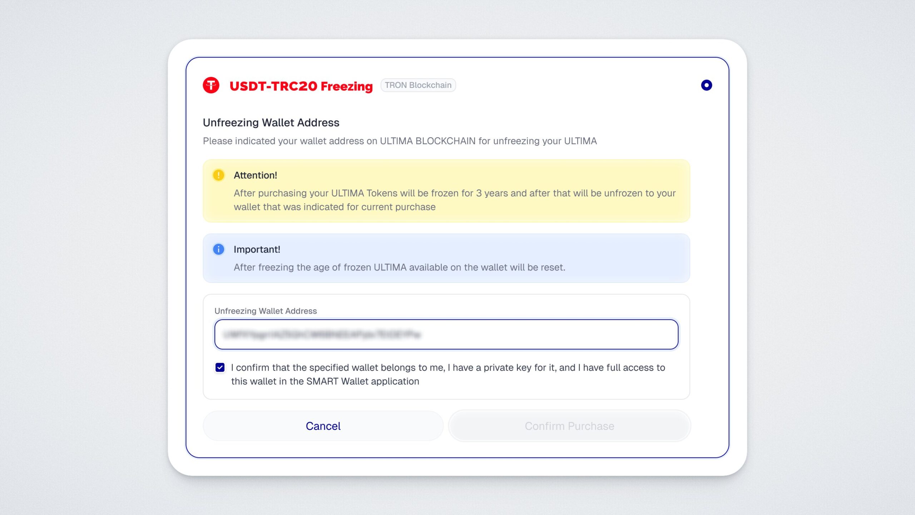The image size is (915, 515).
Task: Click the Important! heading in the blue box
Action: 257,249
